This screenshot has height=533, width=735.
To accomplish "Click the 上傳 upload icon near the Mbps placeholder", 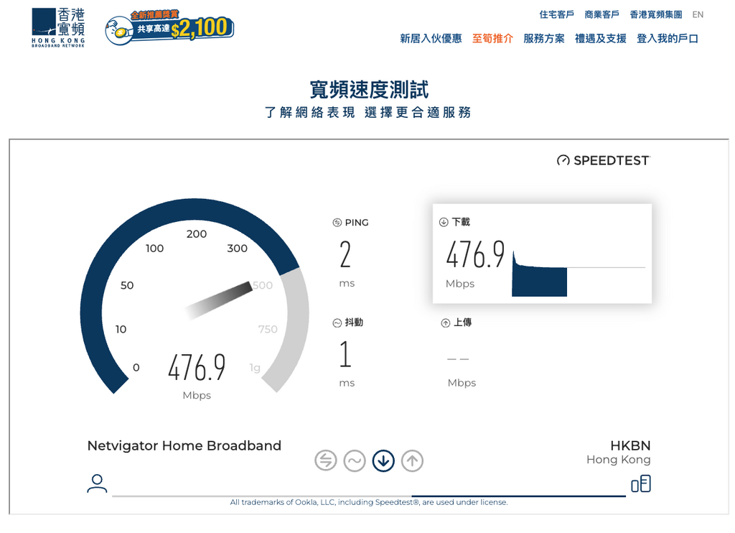I will pos(445,323).
